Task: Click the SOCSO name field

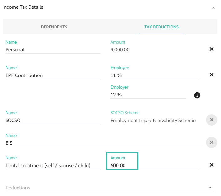Action: [53, 120]
